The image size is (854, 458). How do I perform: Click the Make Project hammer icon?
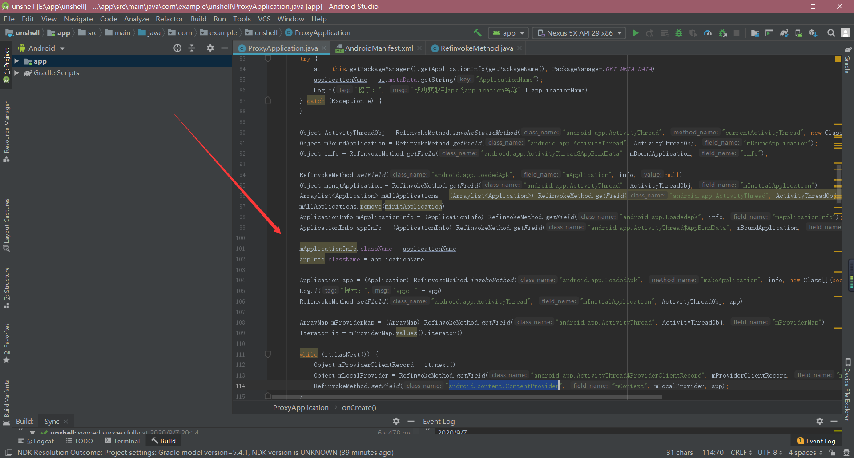tap(477, 33)
